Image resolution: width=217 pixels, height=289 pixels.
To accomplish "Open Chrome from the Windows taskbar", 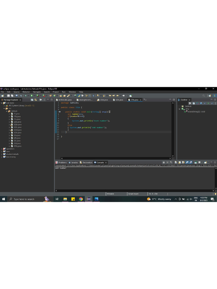I will (81, 199).
